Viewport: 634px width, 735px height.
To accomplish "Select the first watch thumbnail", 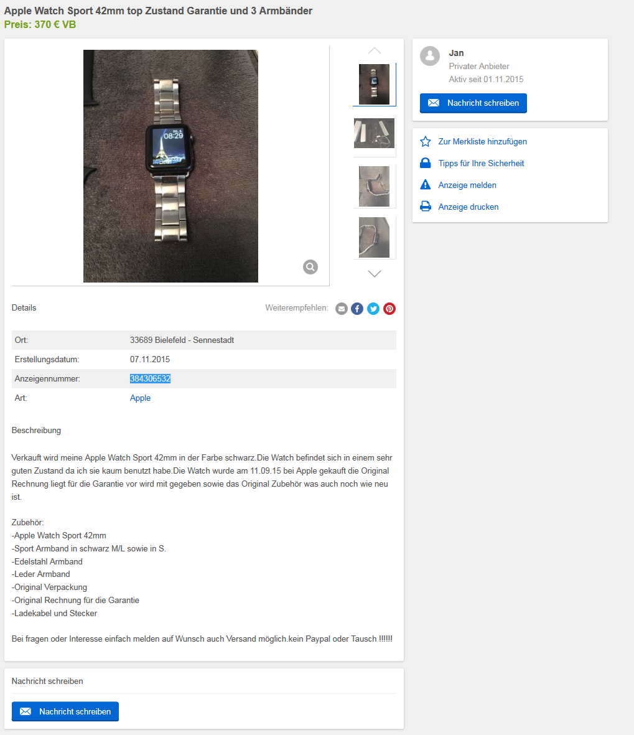I will coord(374,85).
